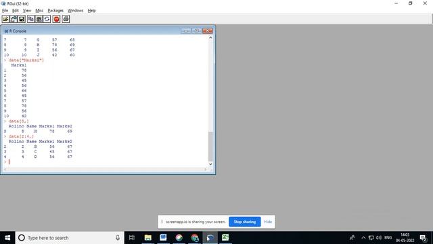Click the console horizontal scrollbar right arrow
Screen dimensions: 433x244
click(206, 169)
